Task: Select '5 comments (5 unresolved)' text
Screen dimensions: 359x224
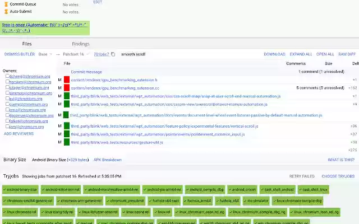Action: [320, 88]
